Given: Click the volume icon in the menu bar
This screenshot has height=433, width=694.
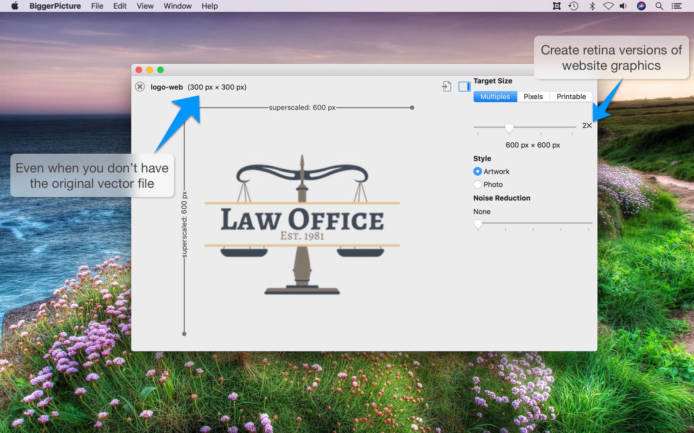Looking at the screenshot, I should pyautogui.click(x=623, y=6).
